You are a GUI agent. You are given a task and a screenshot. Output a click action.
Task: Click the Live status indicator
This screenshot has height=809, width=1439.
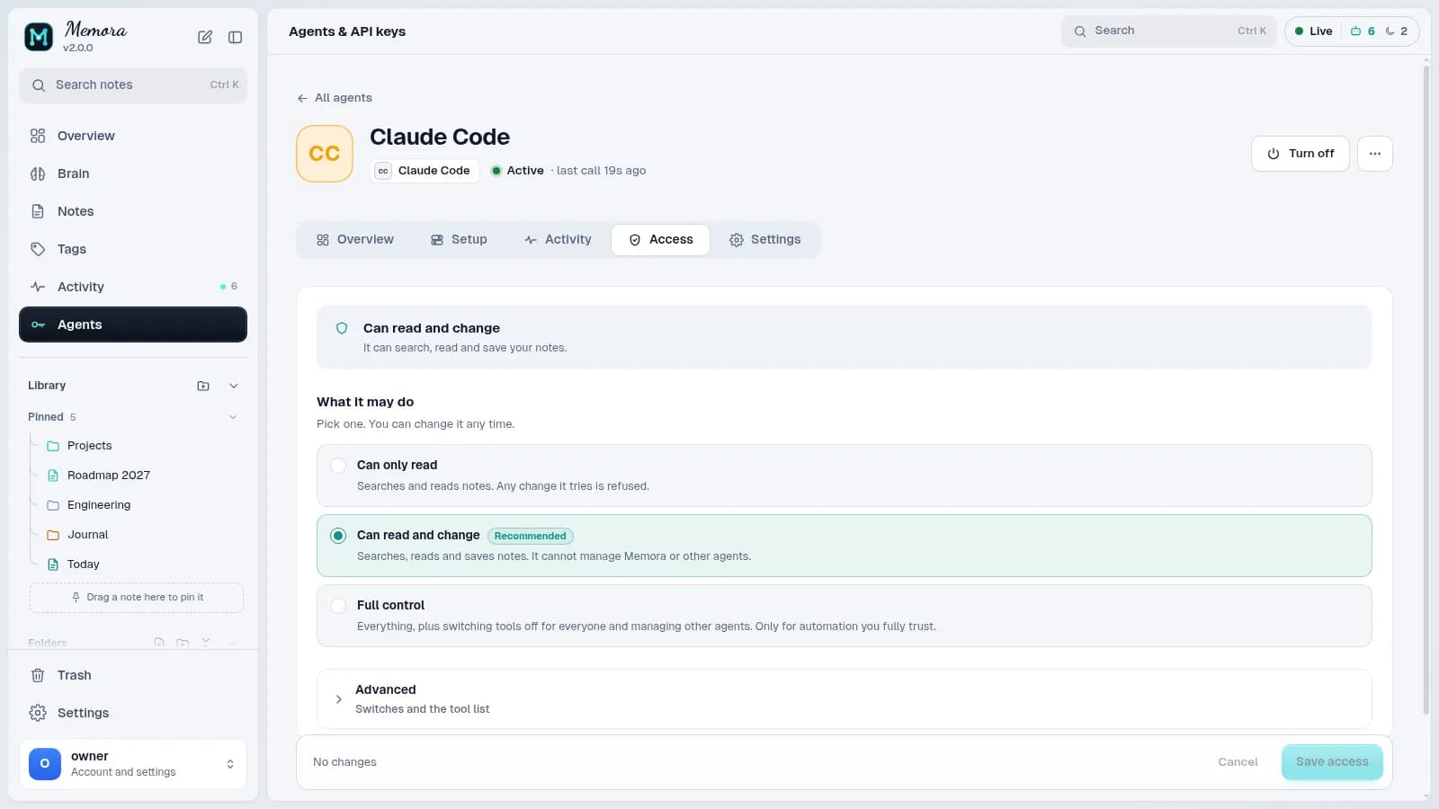1313,31
